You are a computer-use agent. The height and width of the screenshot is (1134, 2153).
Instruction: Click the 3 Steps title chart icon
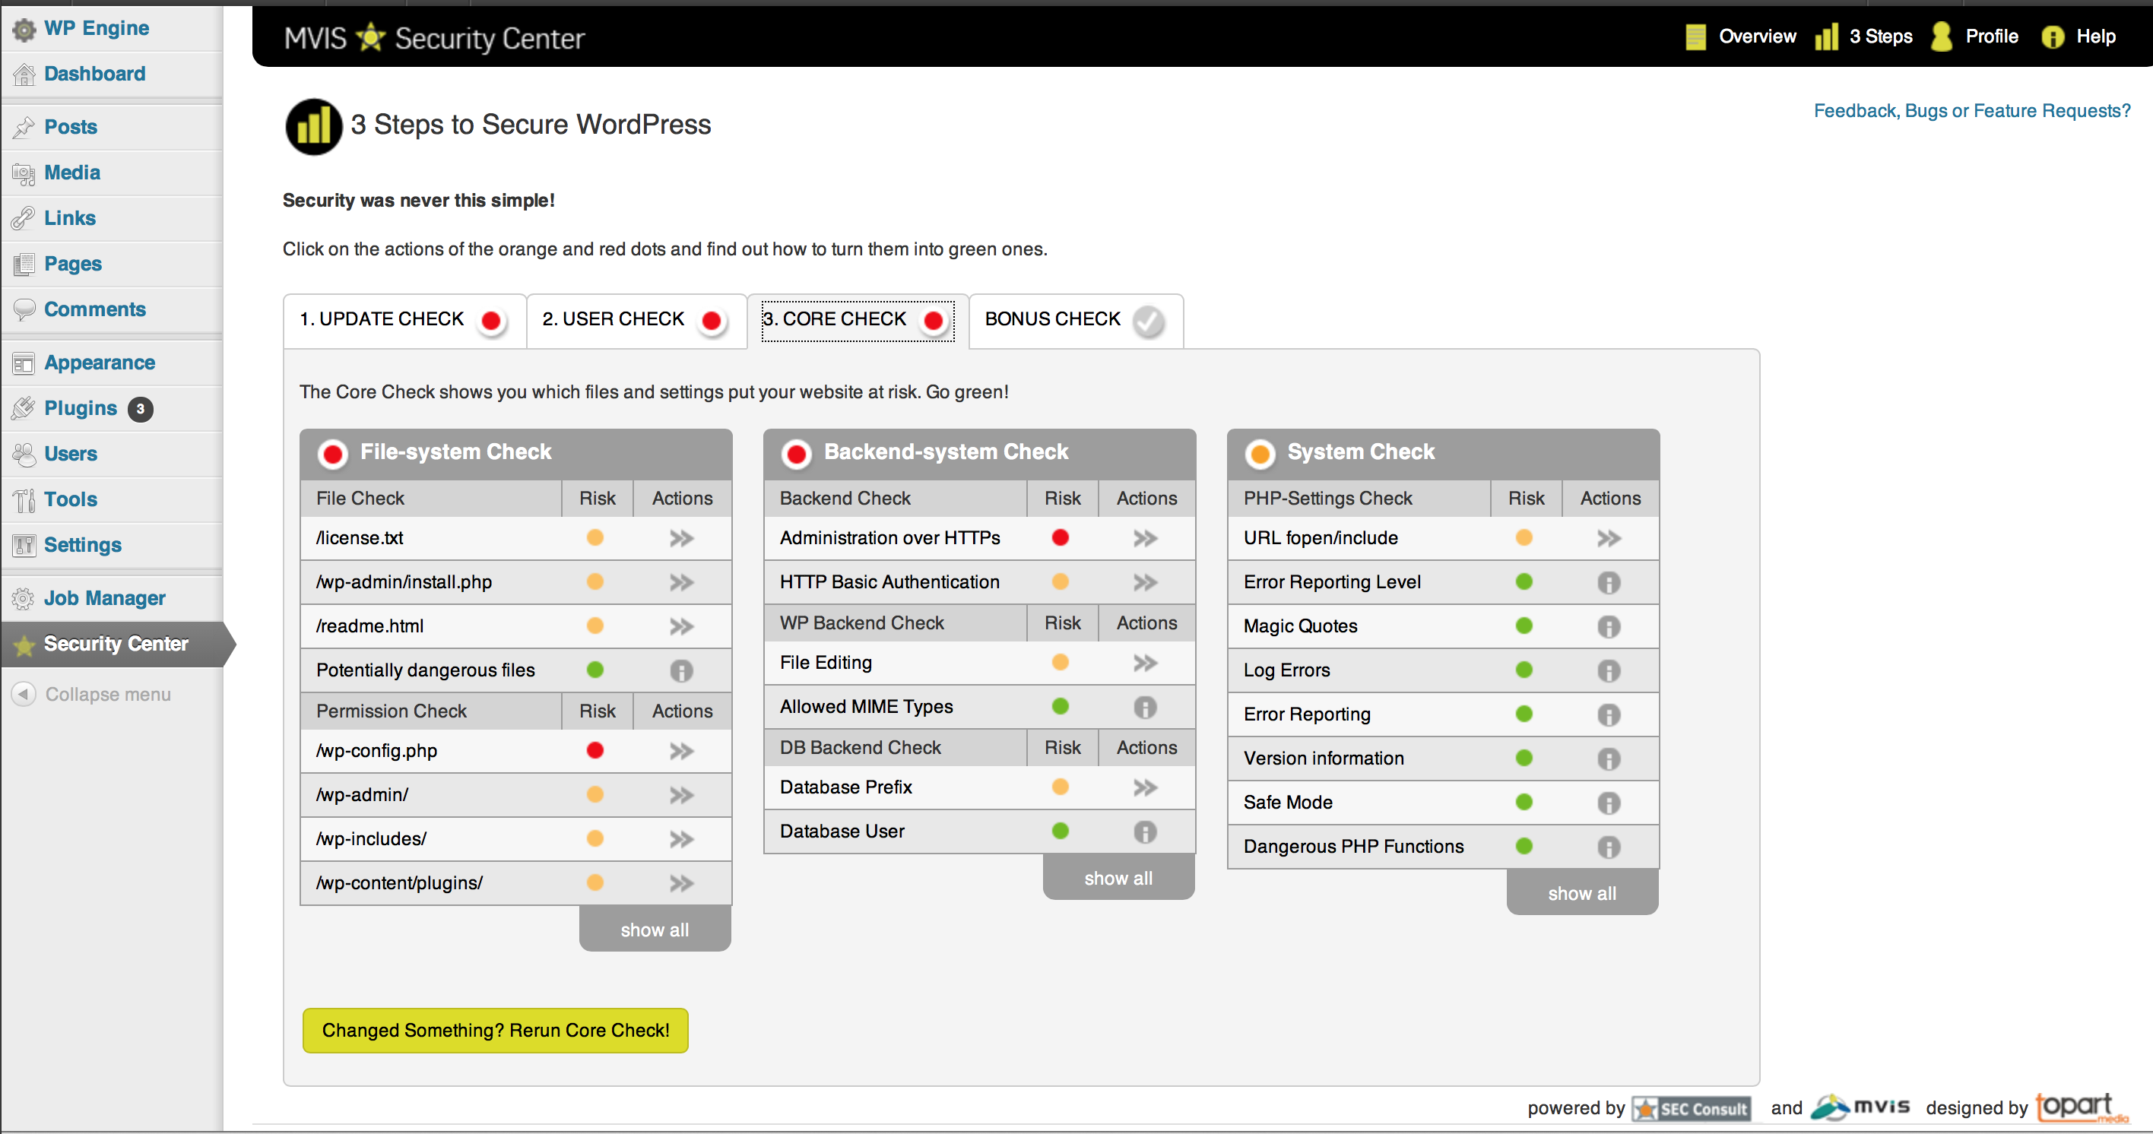[313, 127]
